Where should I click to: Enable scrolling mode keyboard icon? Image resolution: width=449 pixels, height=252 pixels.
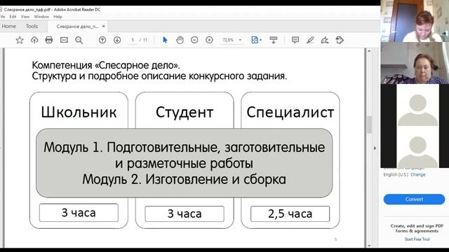(274, 40)
